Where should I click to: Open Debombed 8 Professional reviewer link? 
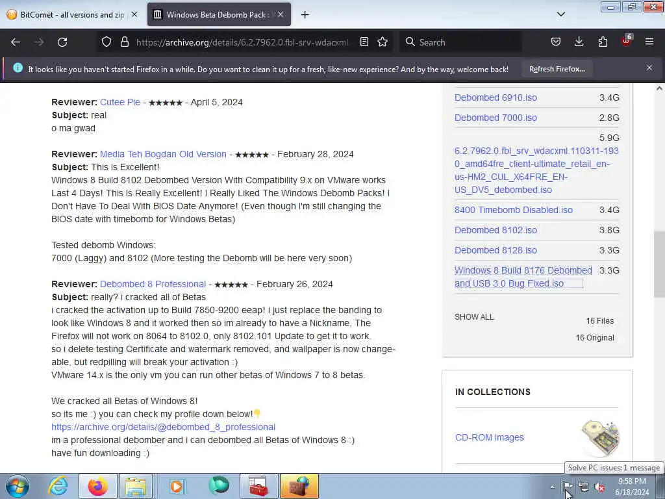coord(153,284)
